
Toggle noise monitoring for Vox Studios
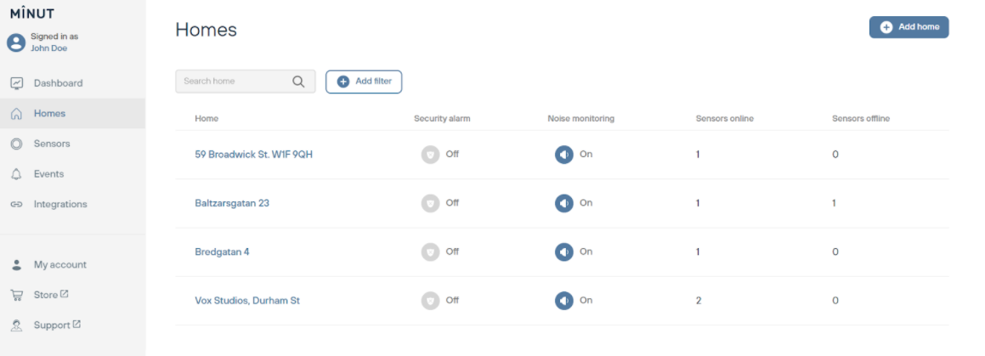point(564,300)
